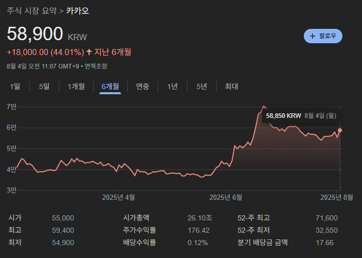Image resolution: width=362 pixels, height=258 pixels.
Task: Click the plus icon in the follow button
Action: click(x=313, y=36)
